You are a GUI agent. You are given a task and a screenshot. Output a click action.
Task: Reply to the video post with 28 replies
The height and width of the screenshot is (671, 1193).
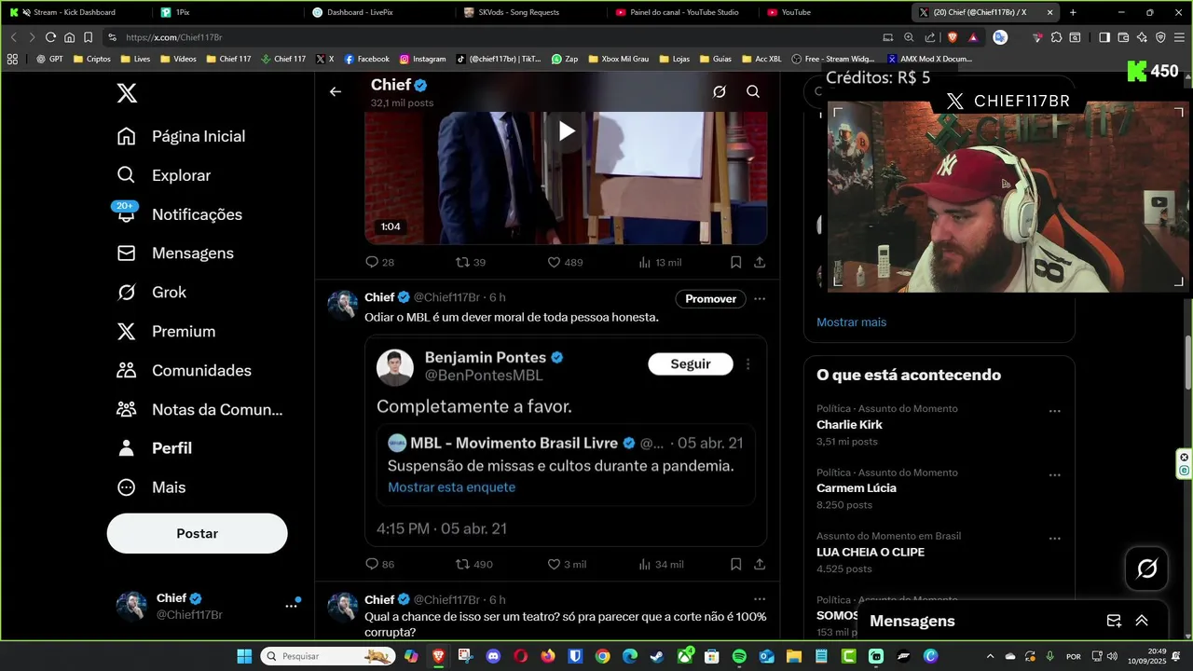pos(379,262)
